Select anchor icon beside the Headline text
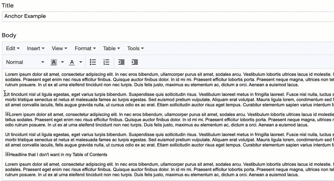The height and width of the screenshot is (181, 334). click(x=7, y=154)
